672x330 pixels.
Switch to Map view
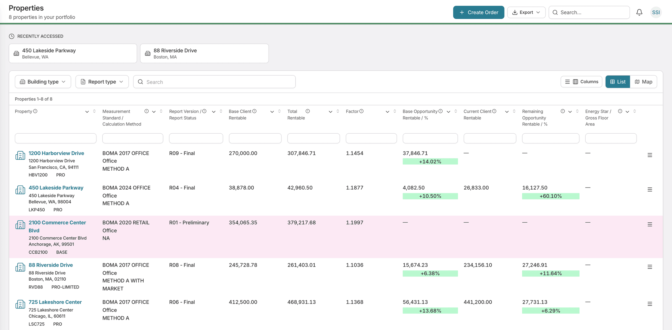point(643,82)
